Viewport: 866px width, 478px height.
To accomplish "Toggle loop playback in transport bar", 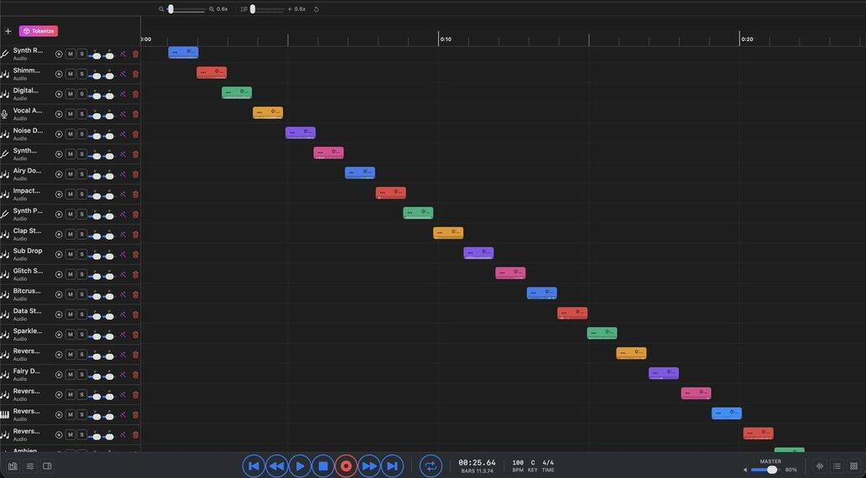I will click(430, 466).
